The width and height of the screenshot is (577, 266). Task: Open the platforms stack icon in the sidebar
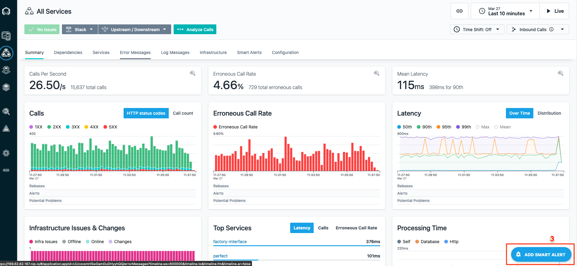click(6, 70)
